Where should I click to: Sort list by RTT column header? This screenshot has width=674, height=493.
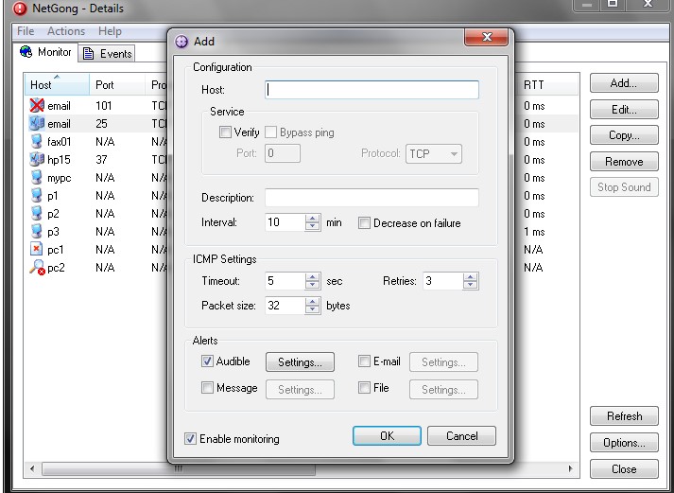coord(548,85)
